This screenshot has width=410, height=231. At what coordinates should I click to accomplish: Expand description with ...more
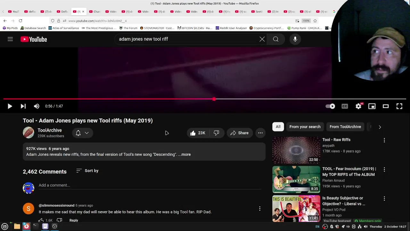point(184,154)
